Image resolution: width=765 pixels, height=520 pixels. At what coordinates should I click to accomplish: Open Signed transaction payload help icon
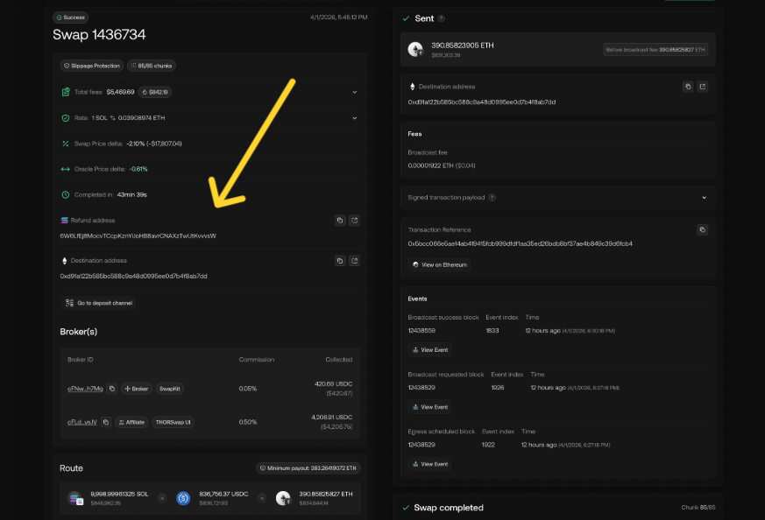(x=492, y=197)
